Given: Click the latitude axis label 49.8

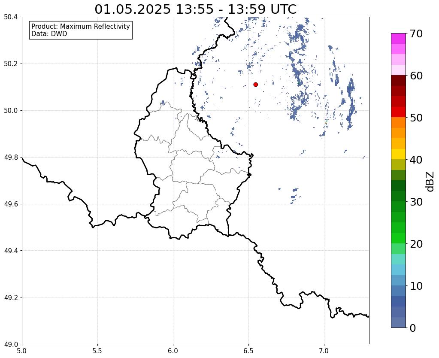Looking at the screenshot, I should [11, 158].
